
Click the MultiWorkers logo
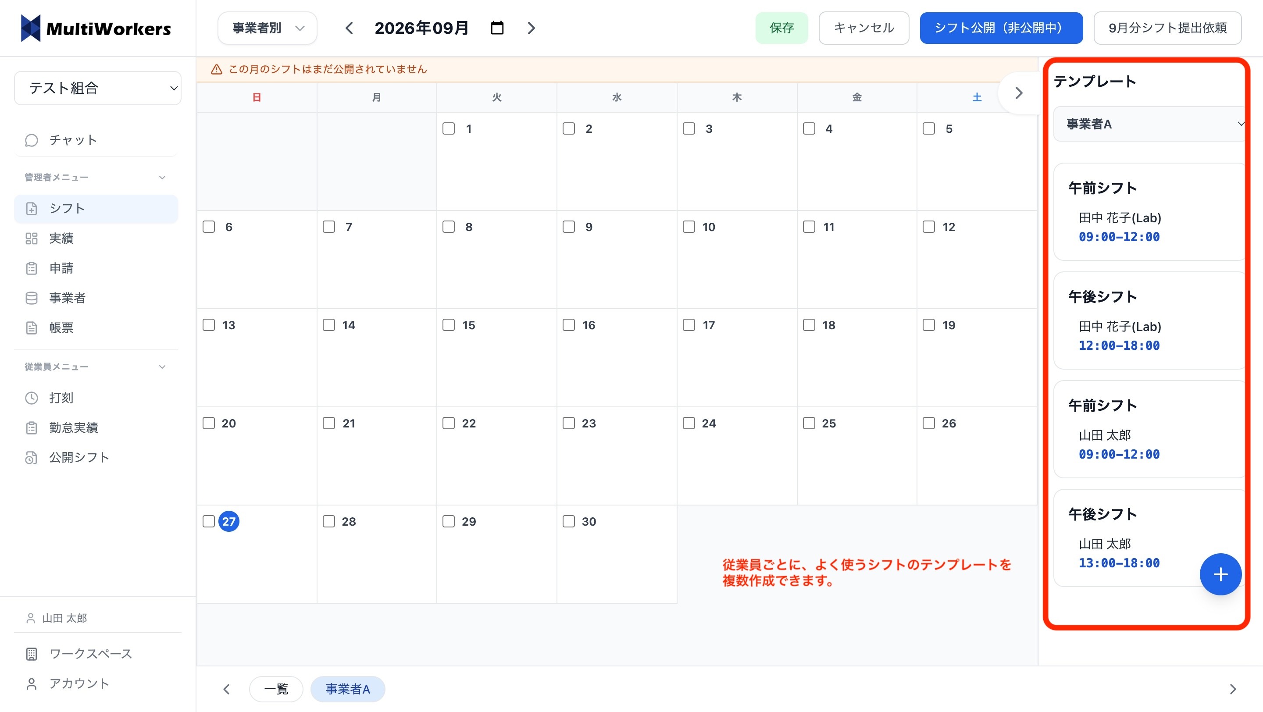96,28
